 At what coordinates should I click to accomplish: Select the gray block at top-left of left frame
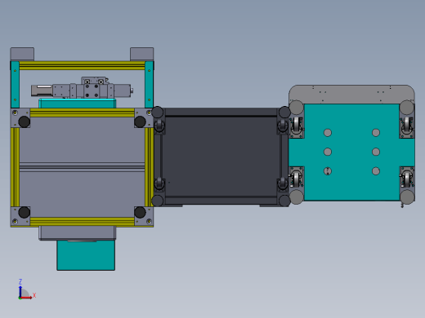22,54
